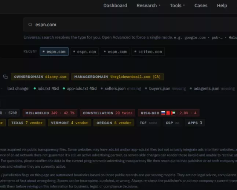237x190 pixels.
Task: Copy domain info with the copy icon
Action: (x=6, y=77)
